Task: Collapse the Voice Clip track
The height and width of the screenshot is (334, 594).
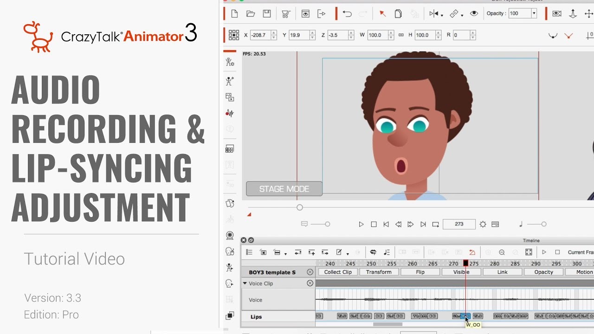Action: point(245,283)
